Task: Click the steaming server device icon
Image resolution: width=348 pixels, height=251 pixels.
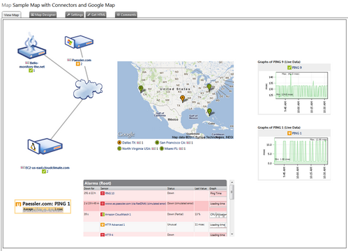Action: click(32, 46)
